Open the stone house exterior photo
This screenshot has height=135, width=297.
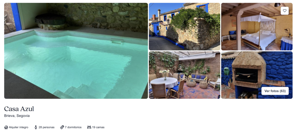184,26
